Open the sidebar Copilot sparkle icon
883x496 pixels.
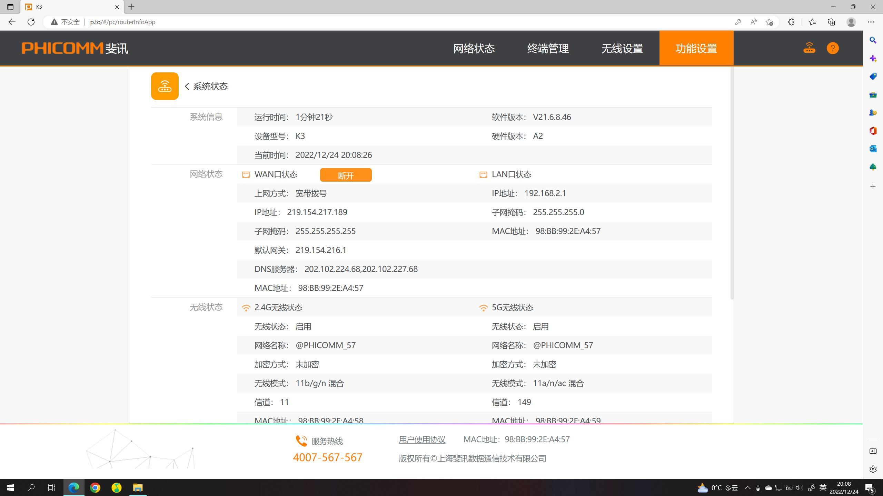tap(873, 58)
